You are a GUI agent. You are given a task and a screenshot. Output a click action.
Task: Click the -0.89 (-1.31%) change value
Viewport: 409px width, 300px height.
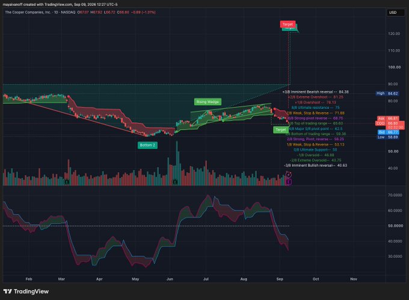[x=144, y=12]
